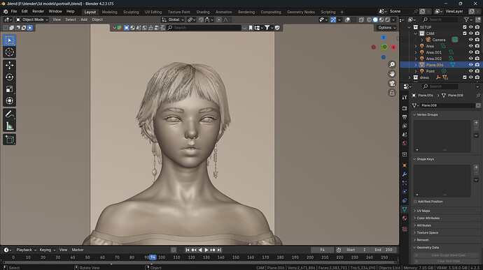Click the End frame 250 field
The height and width of the screenshot is (270, 483).
pos(383,250)
